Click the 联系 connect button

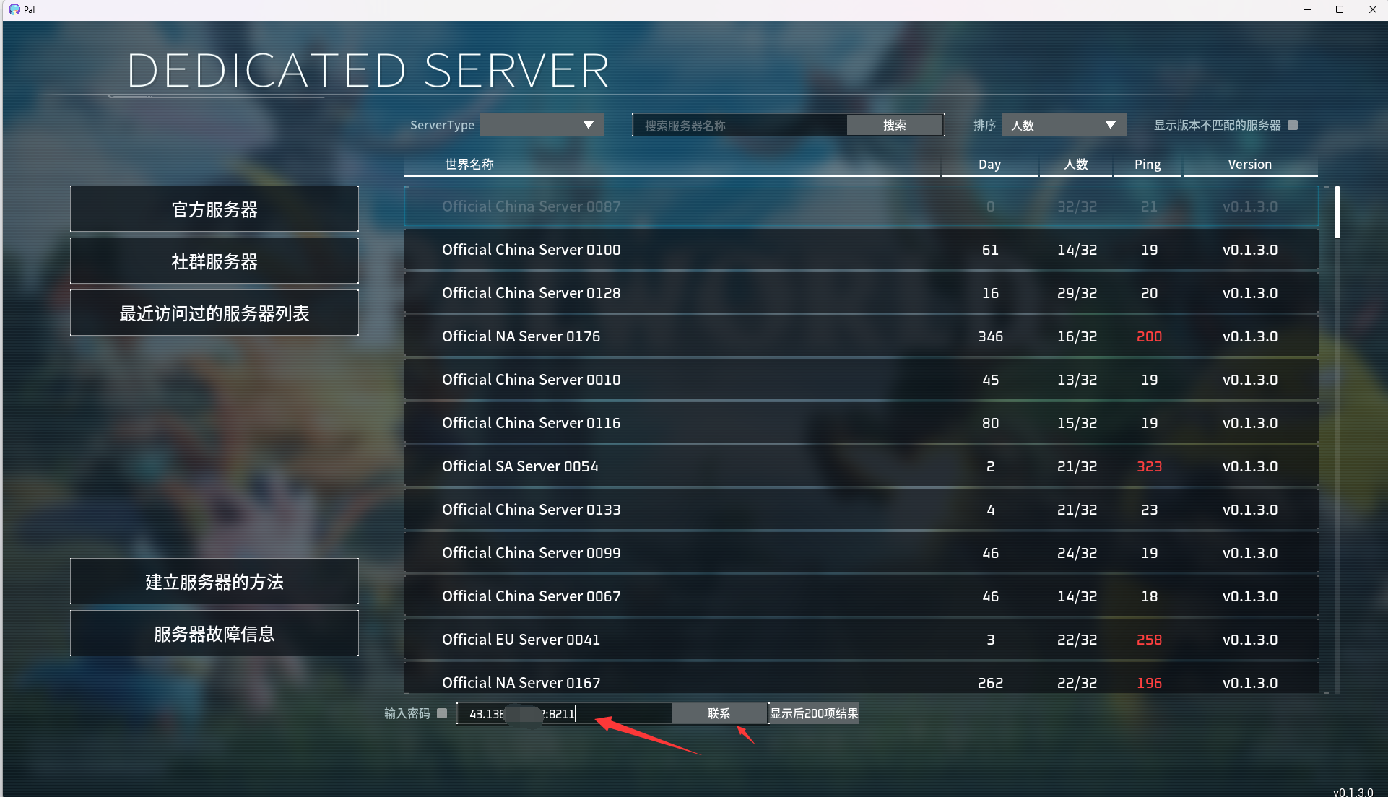[x=719, y=713]
